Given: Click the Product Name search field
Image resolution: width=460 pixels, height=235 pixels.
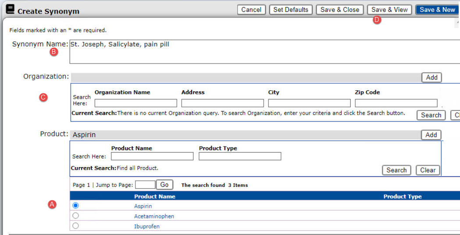Looking at the screenshot, I should pyautogui.click(x=152, y=157).
